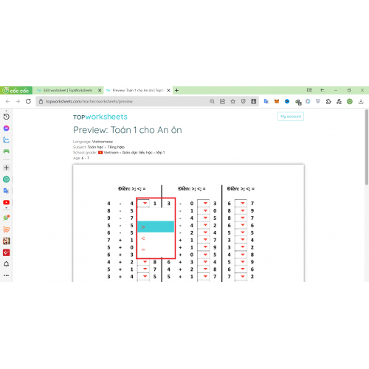Screen dimensions: 369x369
Task: Open the MetaMask fox extension
Action: click(277, 101)
